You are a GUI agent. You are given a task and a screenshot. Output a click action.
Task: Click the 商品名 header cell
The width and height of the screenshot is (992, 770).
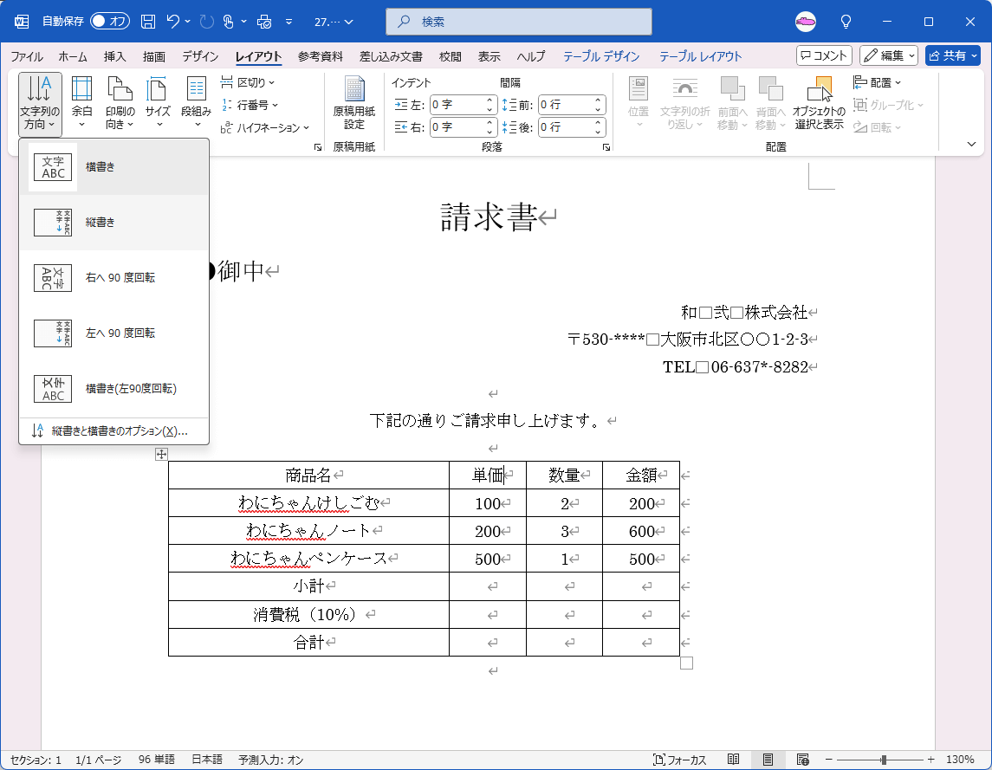pos(308,476)
